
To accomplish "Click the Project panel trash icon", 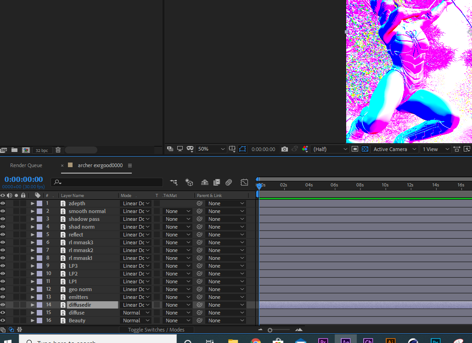I will tap(58, 150).
